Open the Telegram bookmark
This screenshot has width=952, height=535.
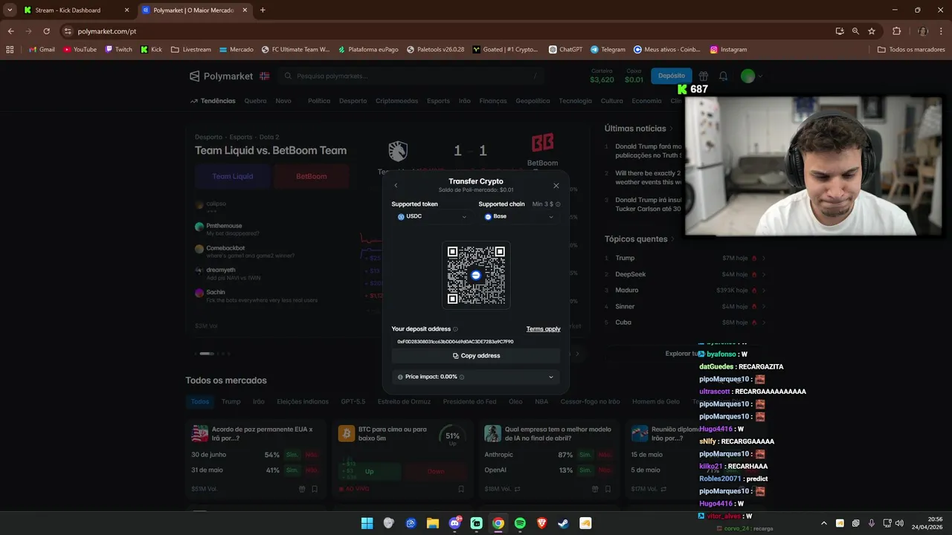point(608,50)
